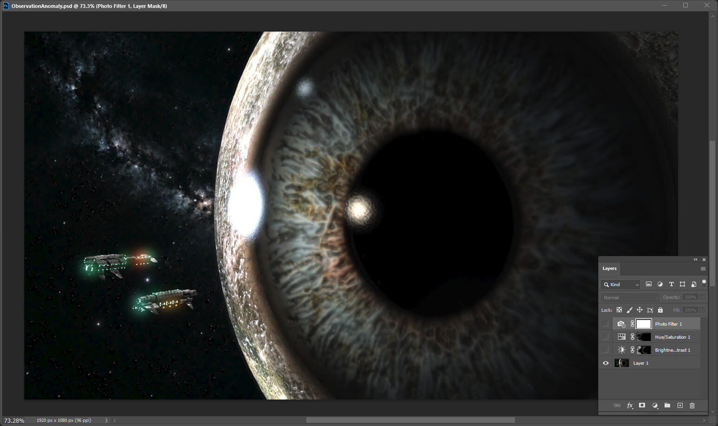This screenshot has width=718, height=426.
Task: Toggle layer filtering switch on or off
Action: coord(704,283)
